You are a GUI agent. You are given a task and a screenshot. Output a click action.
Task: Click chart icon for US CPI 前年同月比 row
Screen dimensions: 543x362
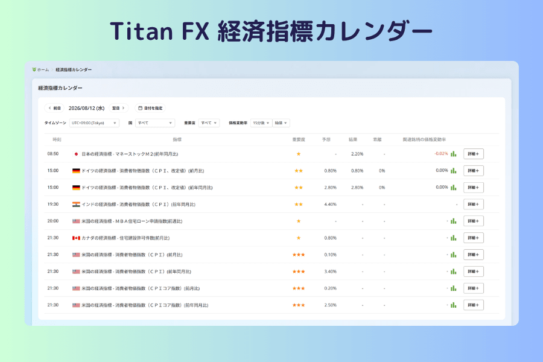(453, 271)
